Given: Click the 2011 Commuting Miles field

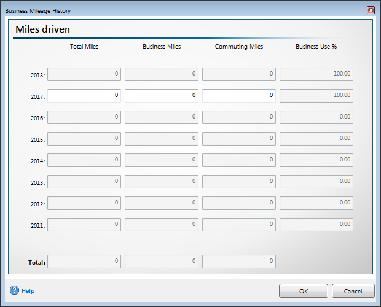Looking at the screenshot, I should coord(239,225).
